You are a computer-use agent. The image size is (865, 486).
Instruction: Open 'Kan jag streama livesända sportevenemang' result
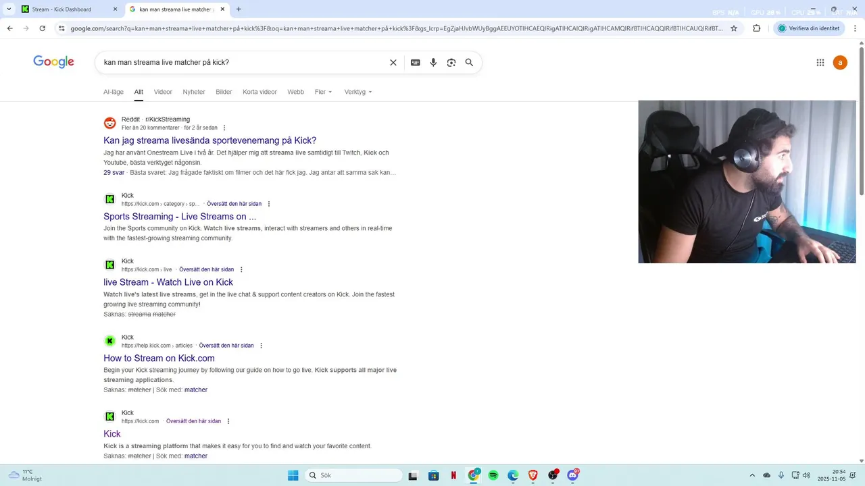coord(209,140)
